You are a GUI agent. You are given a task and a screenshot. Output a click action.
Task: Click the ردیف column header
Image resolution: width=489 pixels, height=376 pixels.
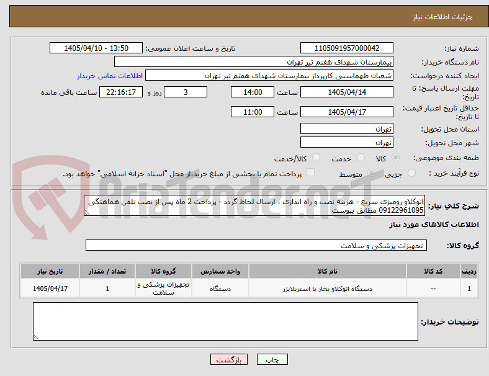click(x=469, y=271)
